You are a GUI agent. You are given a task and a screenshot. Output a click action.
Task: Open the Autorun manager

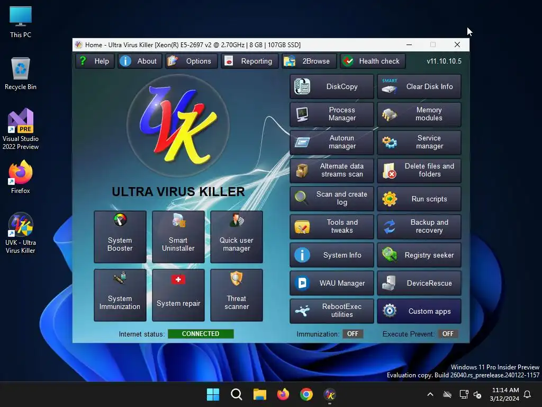click(332, 142)
